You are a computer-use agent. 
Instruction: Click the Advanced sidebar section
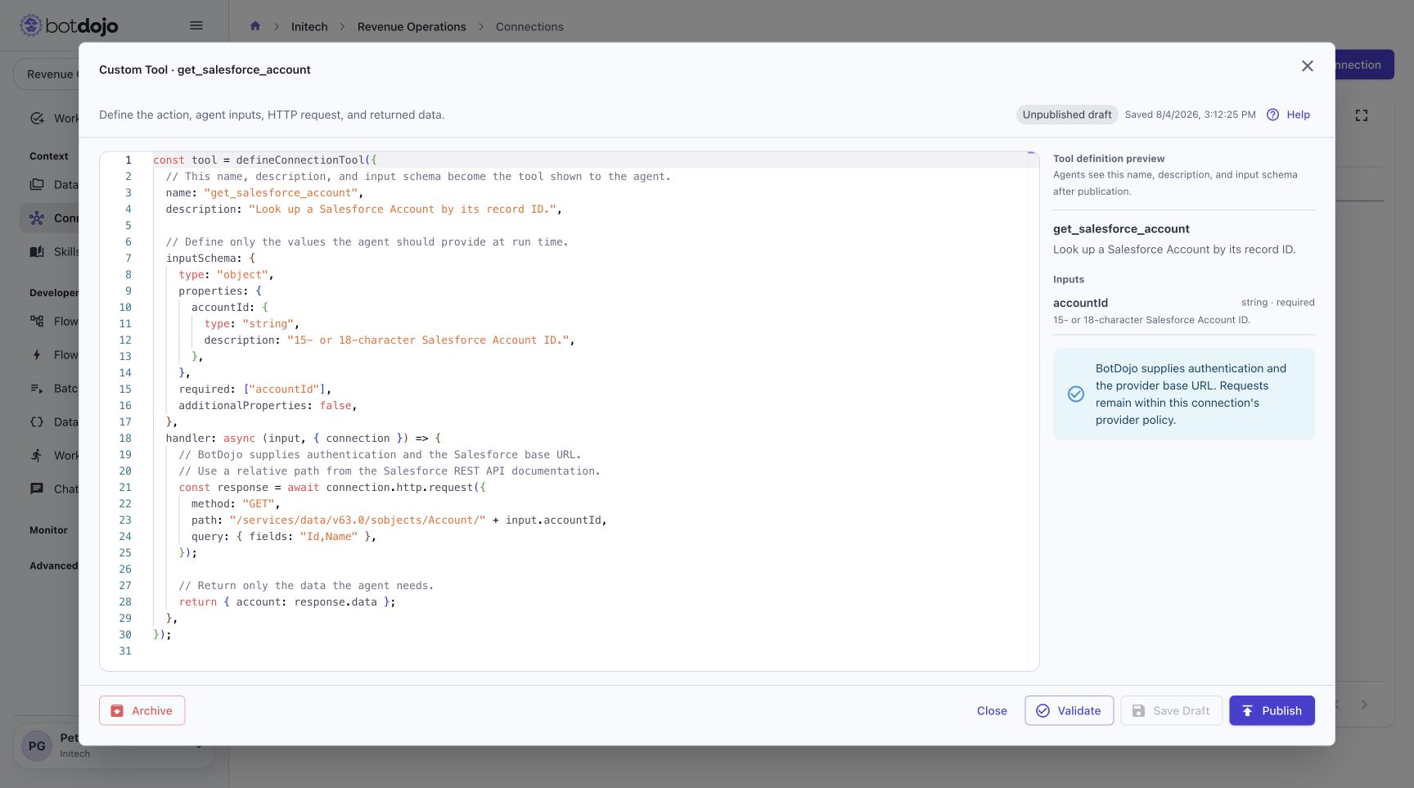pos(53,565)
